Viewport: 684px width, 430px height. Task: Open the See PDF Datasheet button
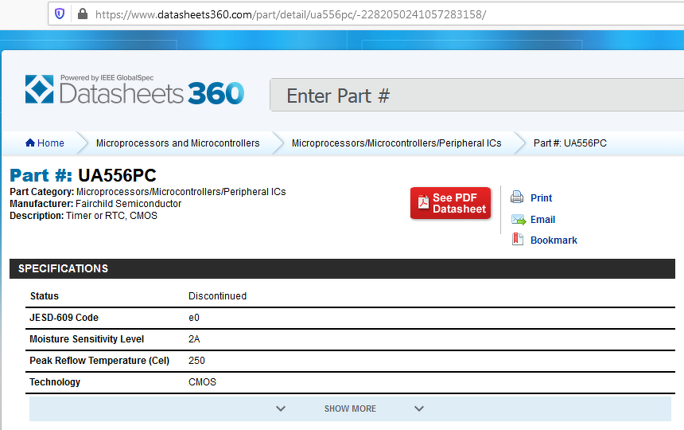[x=450, y=203]
